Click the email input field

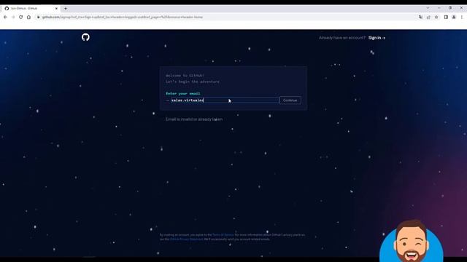pos(225,100)
